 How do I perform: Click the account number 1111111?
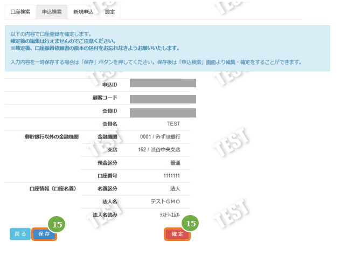pyautogui.click(x=171, y=176)
